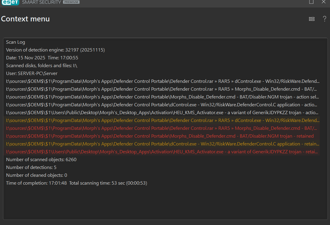Screen dimensions: 330x225
Task: Click the Context menu page heading
Action: pos(25,19)
